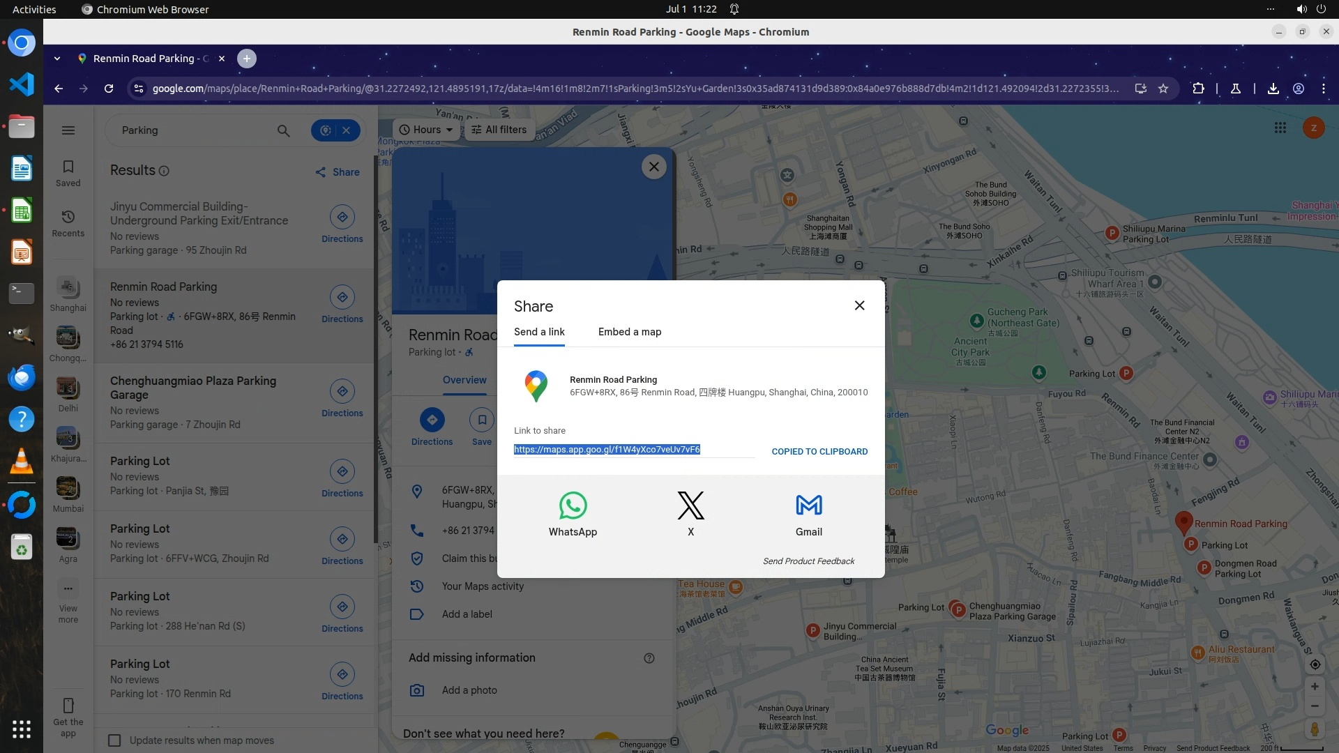Close the Share dialog
The height and width of the screenshot is (753, 1339).
point(859,305)
